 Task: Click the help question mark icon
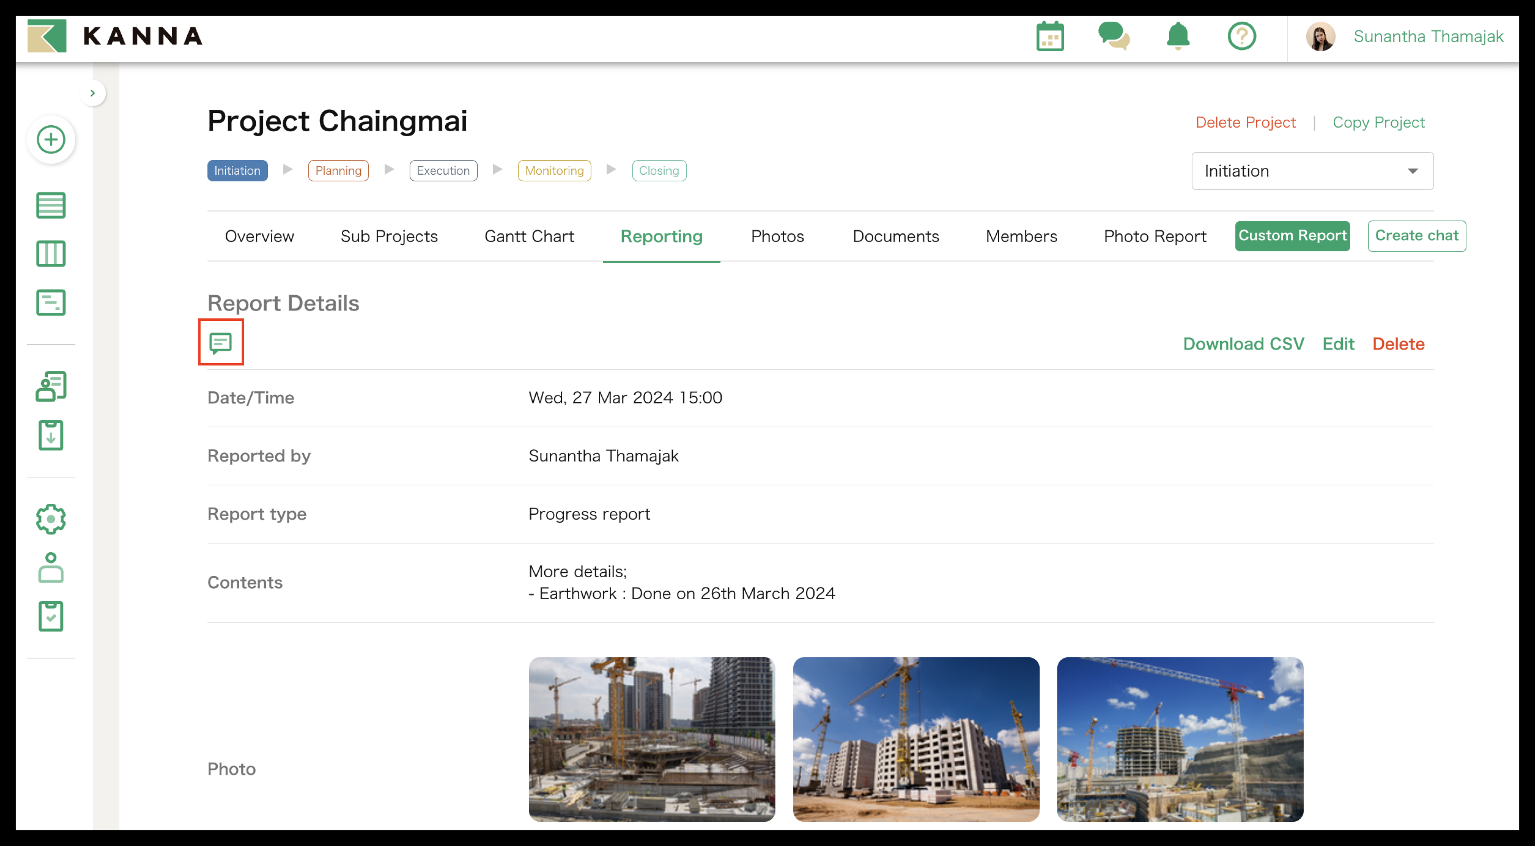click(x=1241, y=36)
